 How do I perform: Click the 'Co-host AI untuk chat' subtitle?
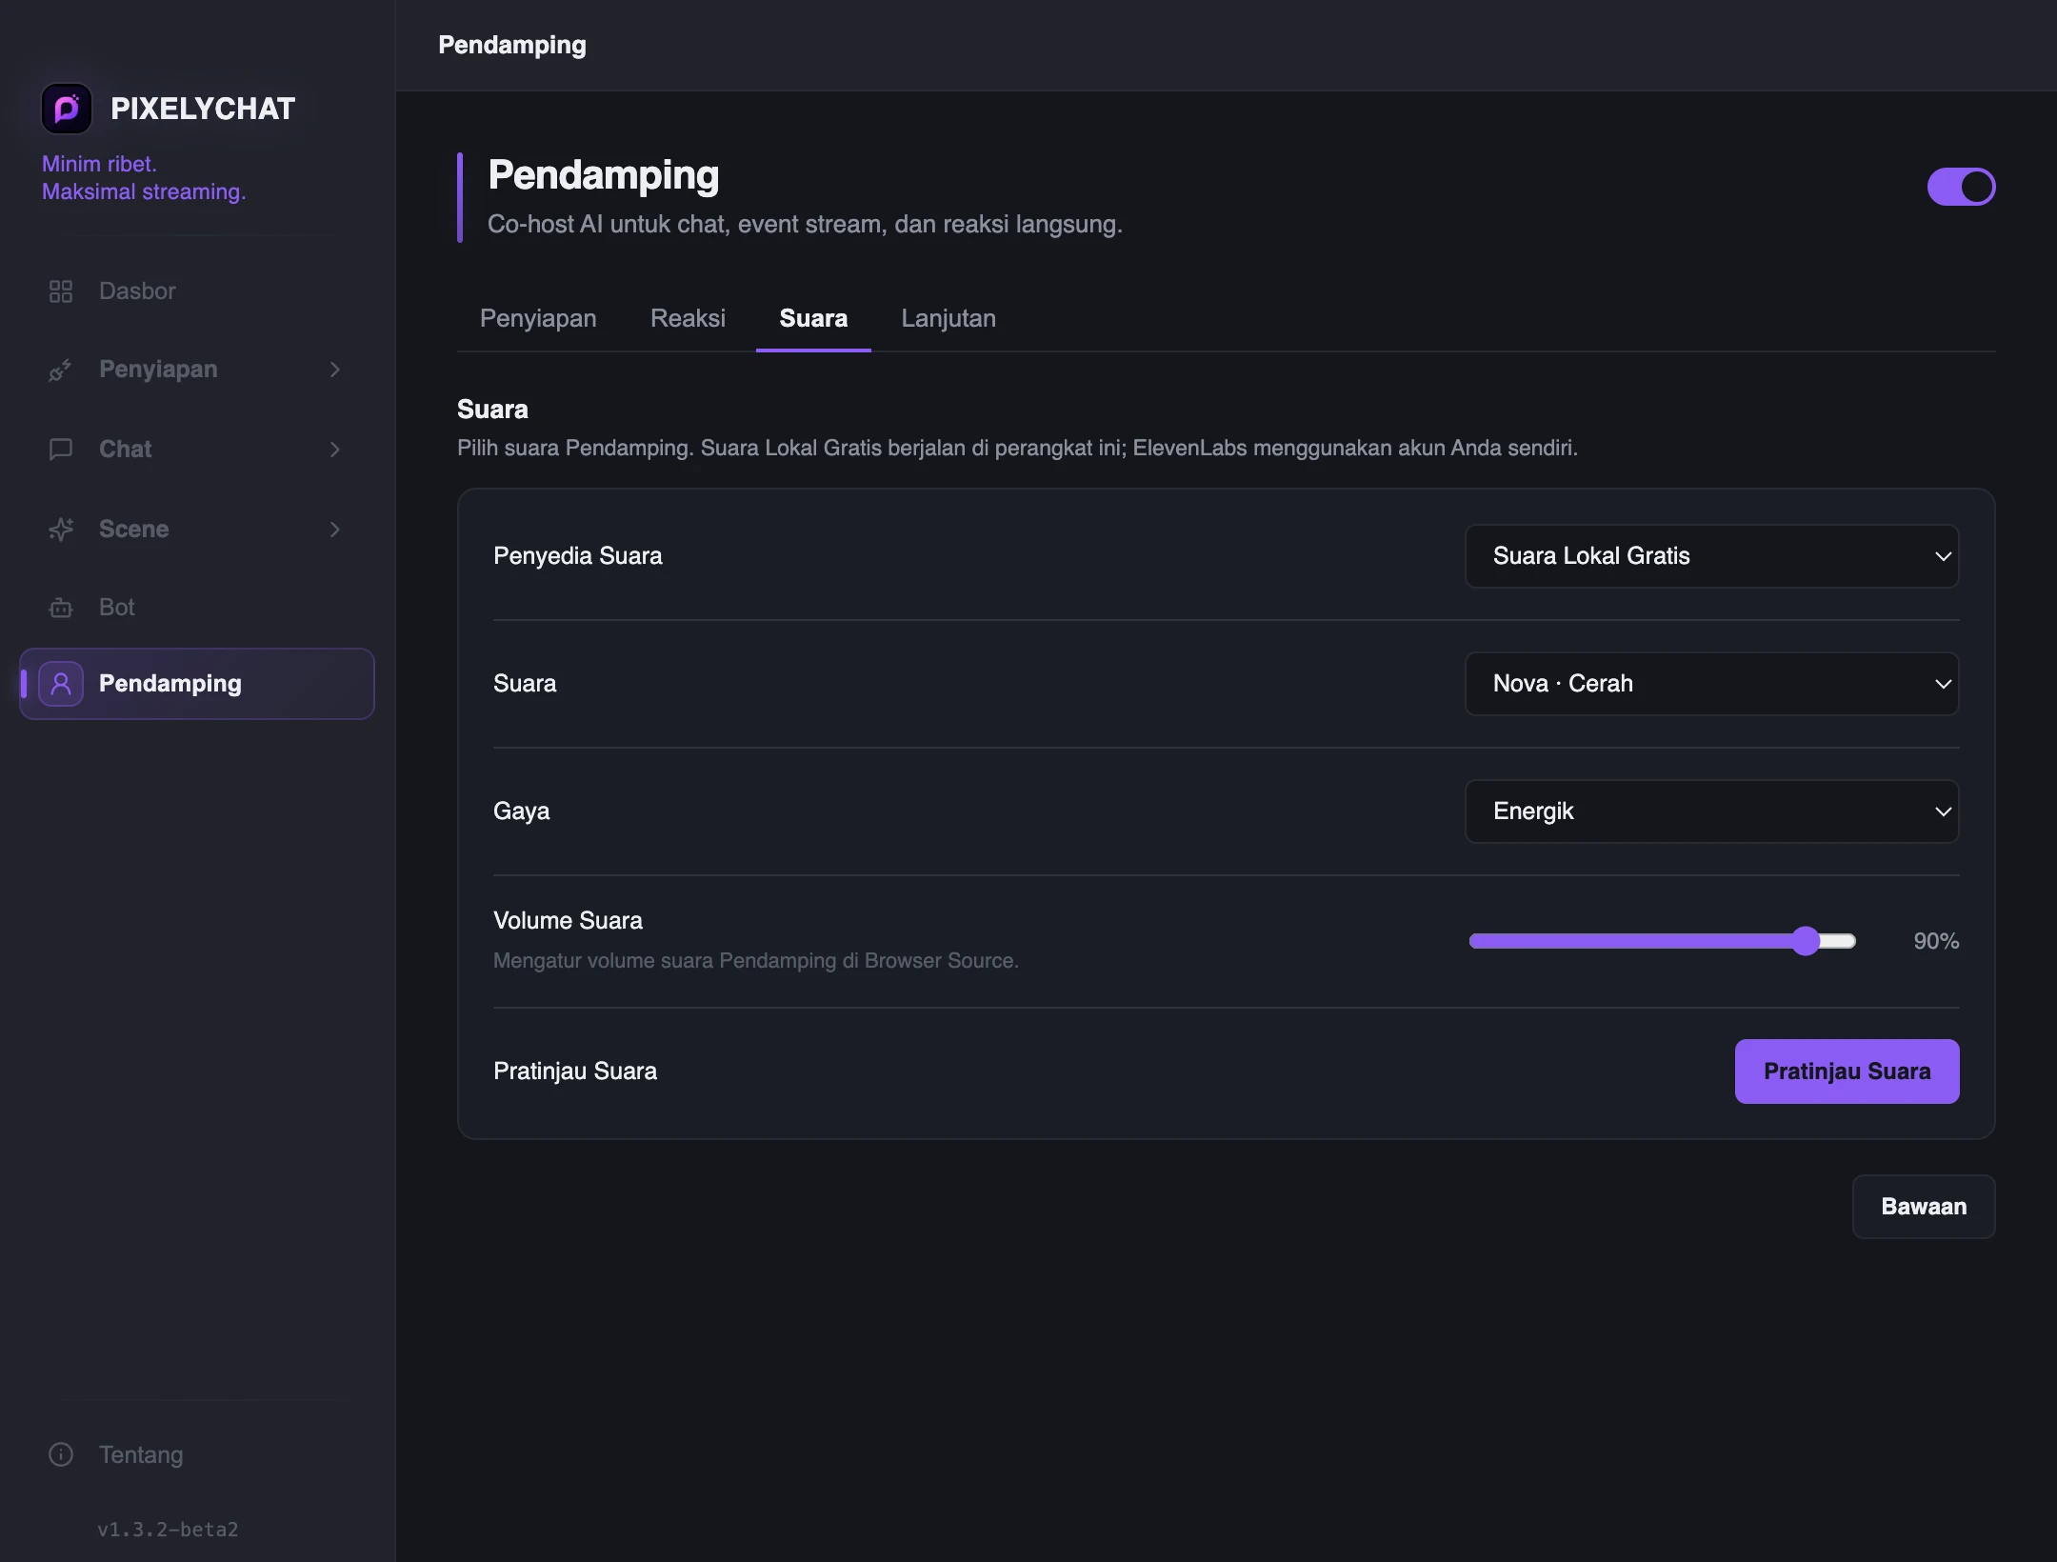pyautogui.click(x=805, y=225)
